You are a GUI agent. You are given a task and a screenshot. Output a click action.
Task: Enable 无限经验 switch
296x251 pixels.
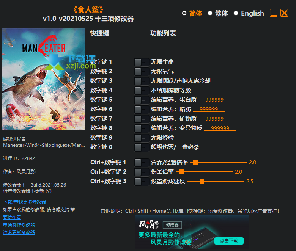coord(142,138)
